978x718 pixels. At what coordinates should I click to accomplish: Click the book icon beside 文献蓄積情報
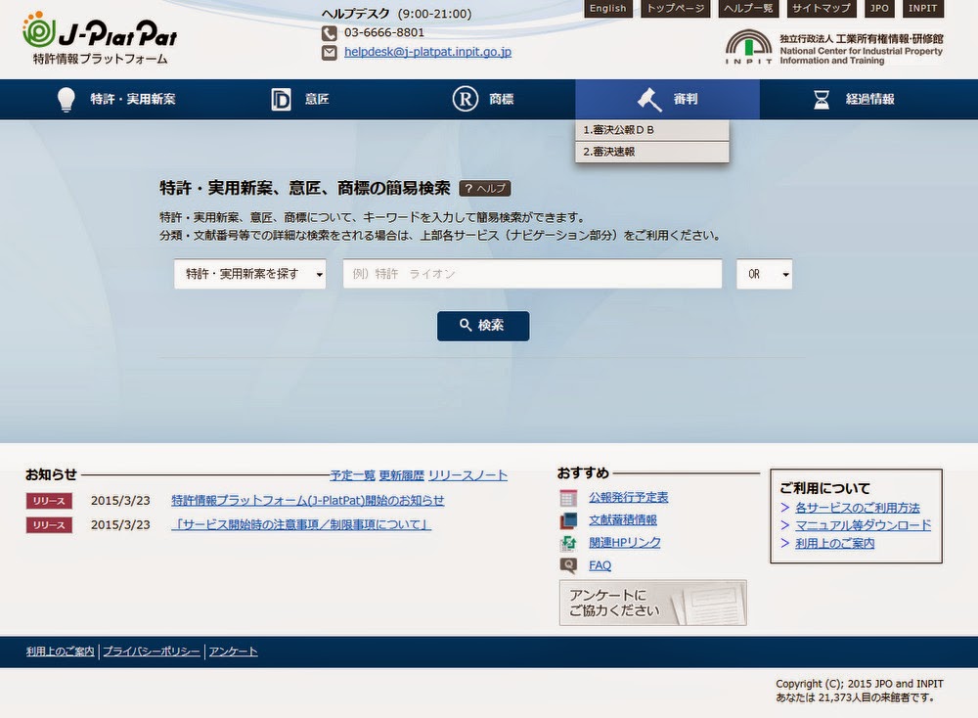click(x=568, y=520)
